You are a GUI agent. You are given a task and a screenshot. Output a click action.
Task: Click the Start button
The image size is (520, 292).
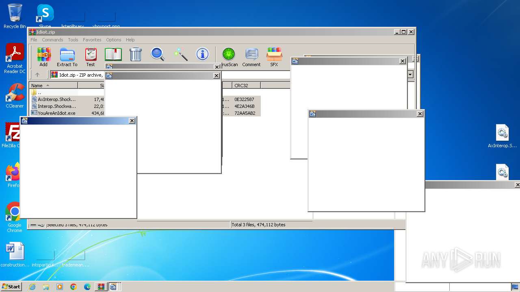click(x=11, y=287)
